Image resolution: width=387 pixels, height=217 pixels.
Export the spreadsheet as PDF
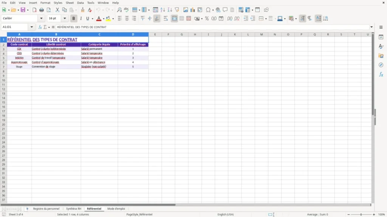coord(34,10)
